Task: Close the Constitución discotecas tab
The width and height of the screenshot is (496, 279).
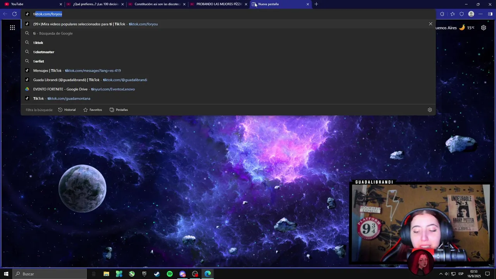Action: [x=184, y=4]
